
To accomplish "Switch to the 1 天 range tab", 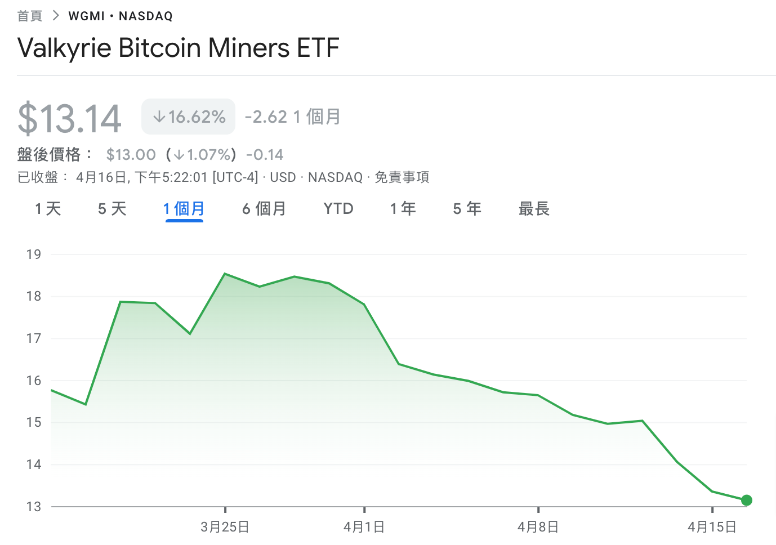I will coord(48,209).
